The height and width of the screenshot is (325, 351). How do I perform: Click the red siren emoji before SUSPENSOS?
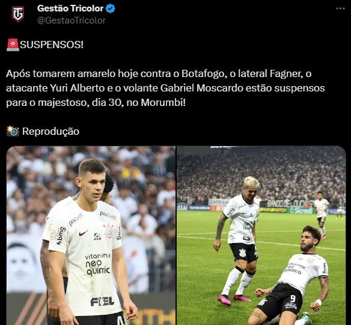(13, 45)
